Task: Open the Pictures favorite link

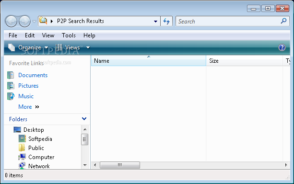Action: pos(28,86)
